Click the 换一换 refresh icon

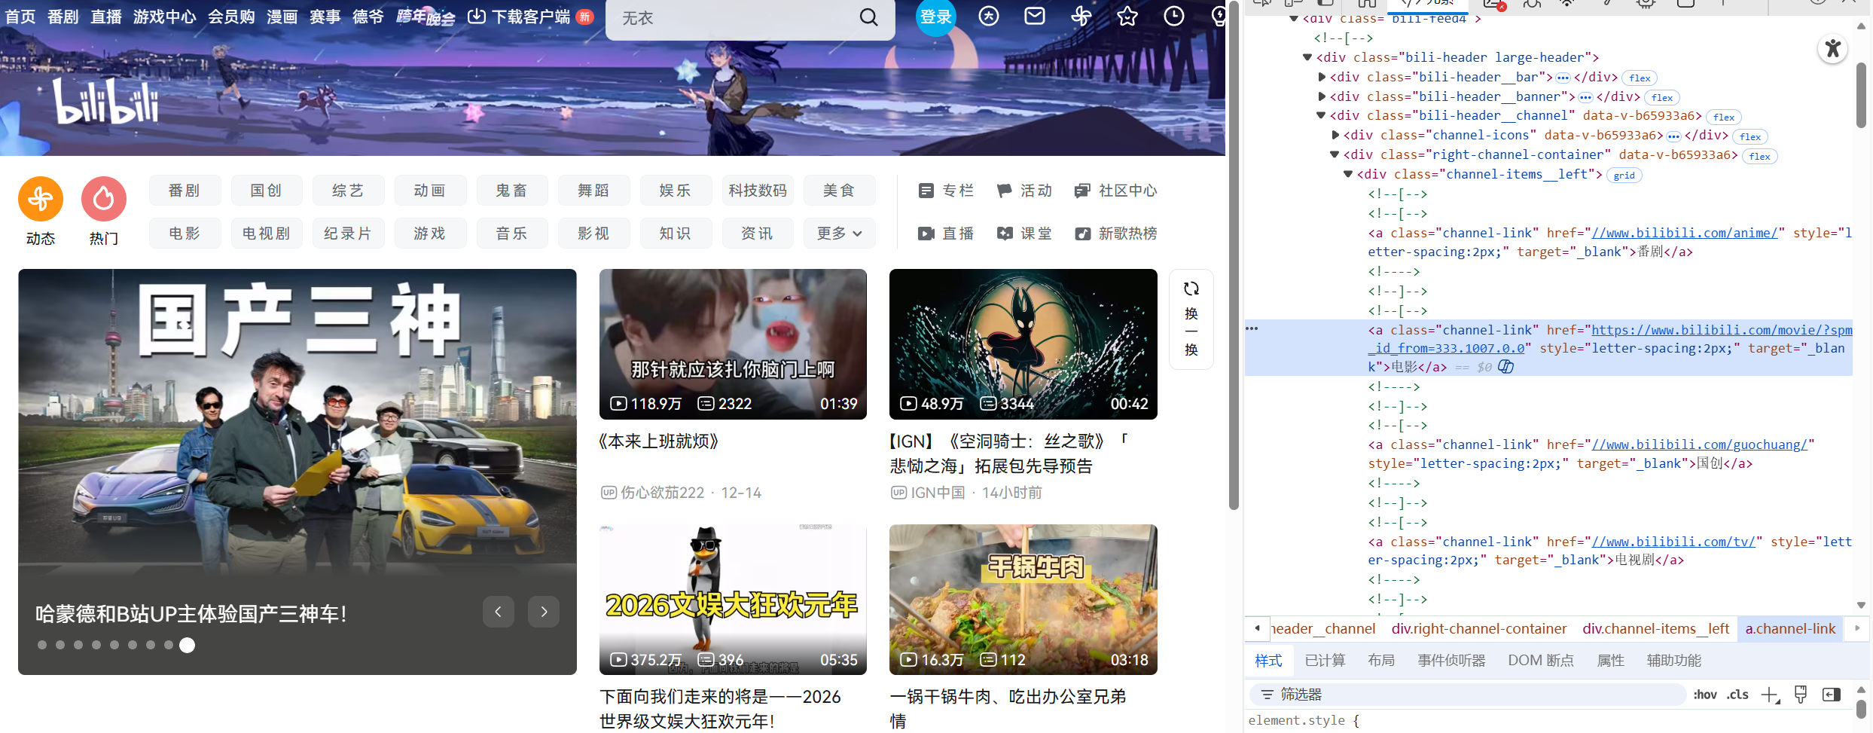pos(1191,289)
